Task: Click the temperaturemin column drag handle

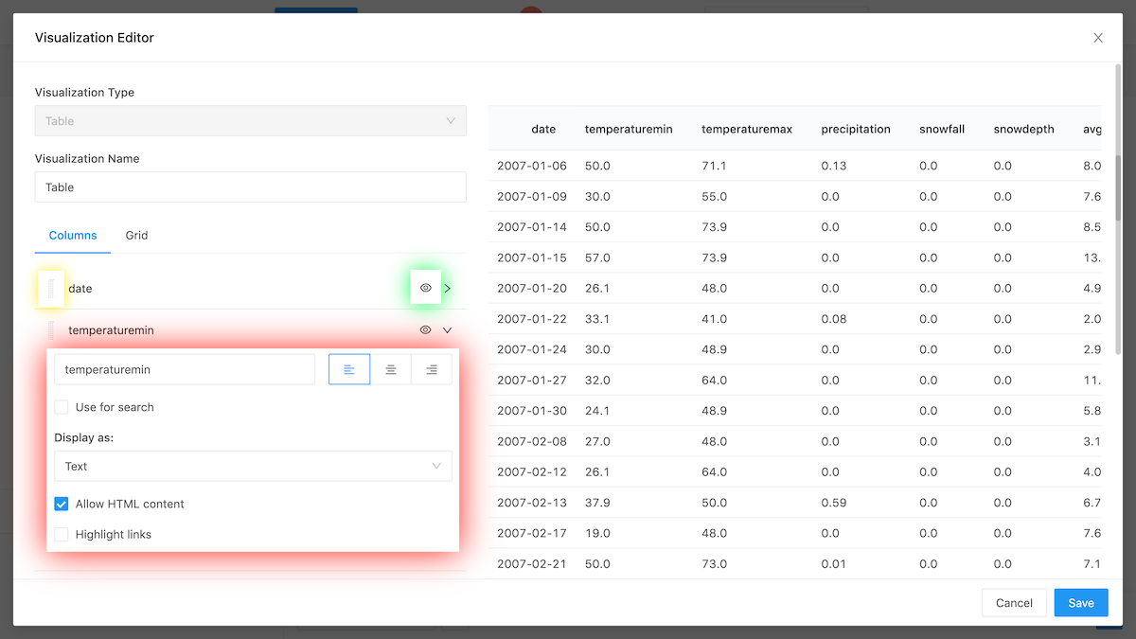Action: pyautogui.click(x=51, y=330)
